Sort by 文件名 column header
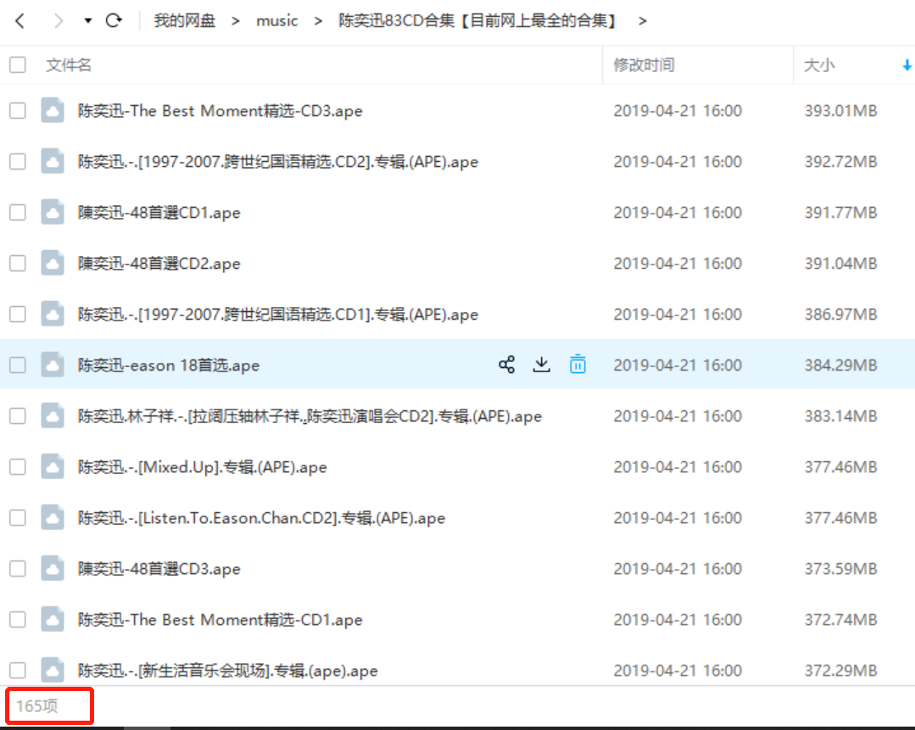 pyautogui.click(x=69, y=64)
